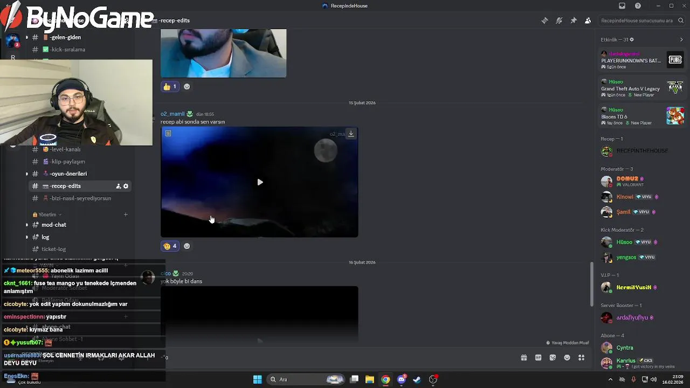
Task: Open Kinowi member profile
Action: click(641, 197)
